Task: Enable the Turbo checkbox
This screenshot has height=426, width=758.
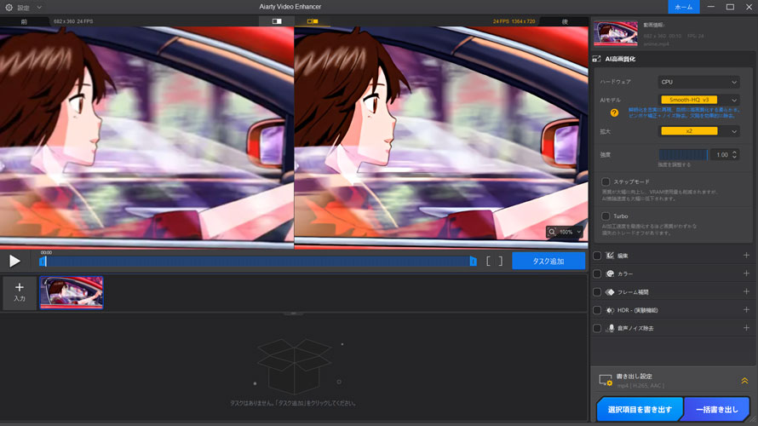Action: click(x=606, y=216)
